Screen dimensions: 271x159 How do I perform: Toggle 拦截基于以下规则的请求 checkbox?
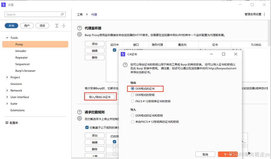87,127
